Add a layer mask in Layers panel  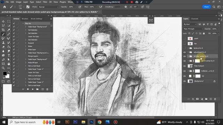click(198, 99)
